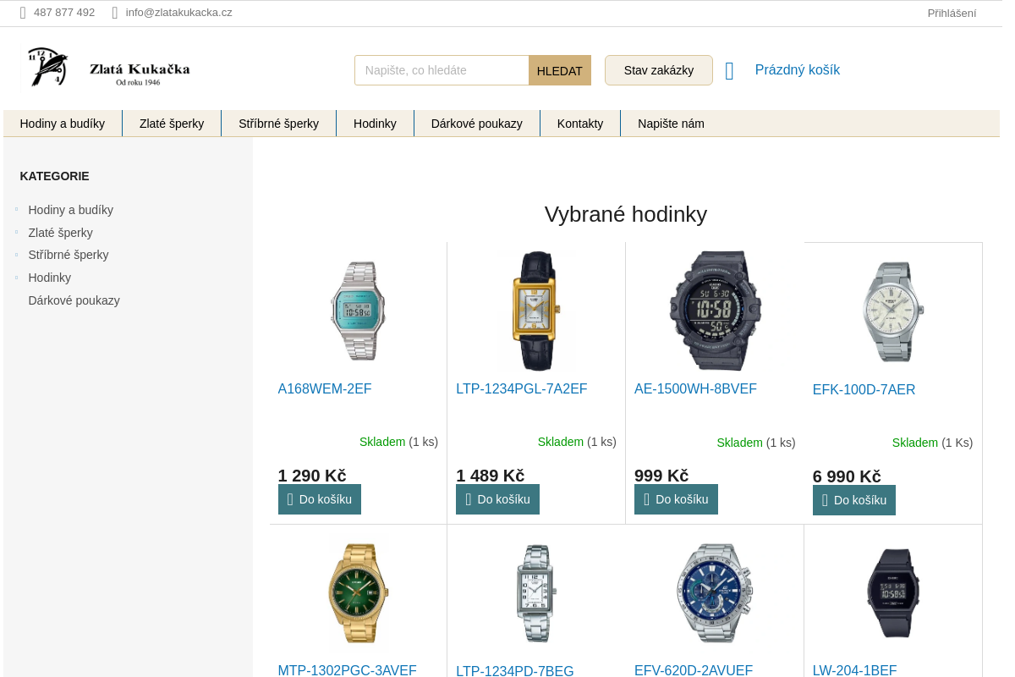Open Dárkové poukazy in navigation bar
1015x677 pixels.
pos(476,124)
